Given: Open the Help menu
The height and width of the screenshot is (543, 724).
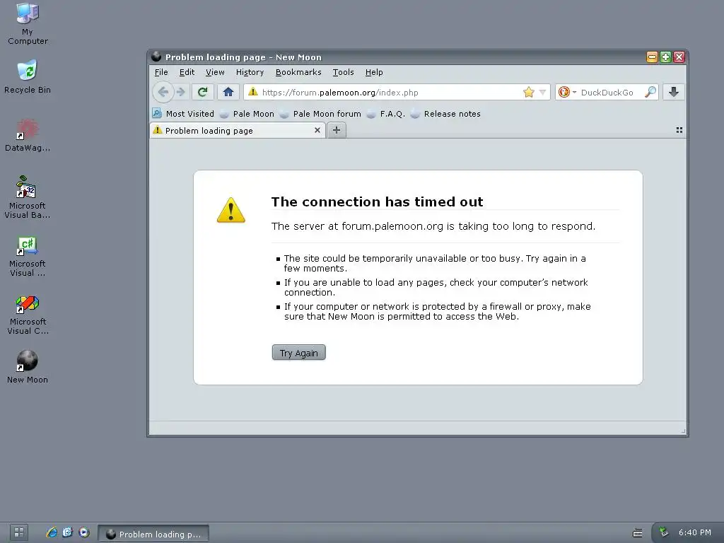Looking at the screenshot, I should (374, 72).
